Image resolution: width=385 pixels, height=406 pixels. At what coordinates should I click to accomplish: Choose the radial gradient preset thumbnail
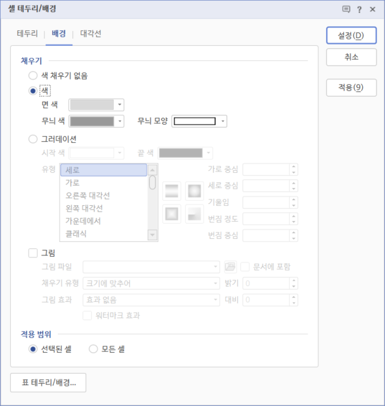coord(195,191)
